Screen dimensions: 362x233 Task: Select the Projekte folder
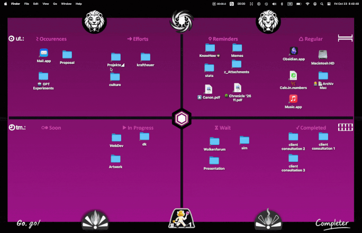pos(116,57)
